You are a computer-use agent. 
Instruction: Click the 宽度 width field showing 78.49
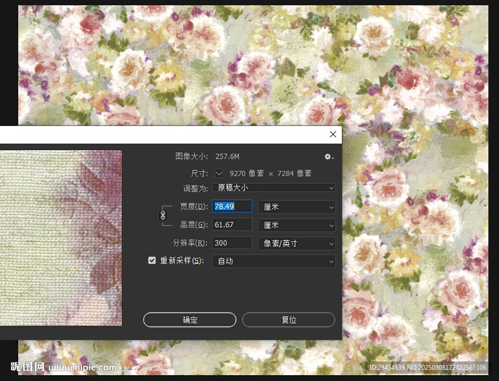(232, 206)
